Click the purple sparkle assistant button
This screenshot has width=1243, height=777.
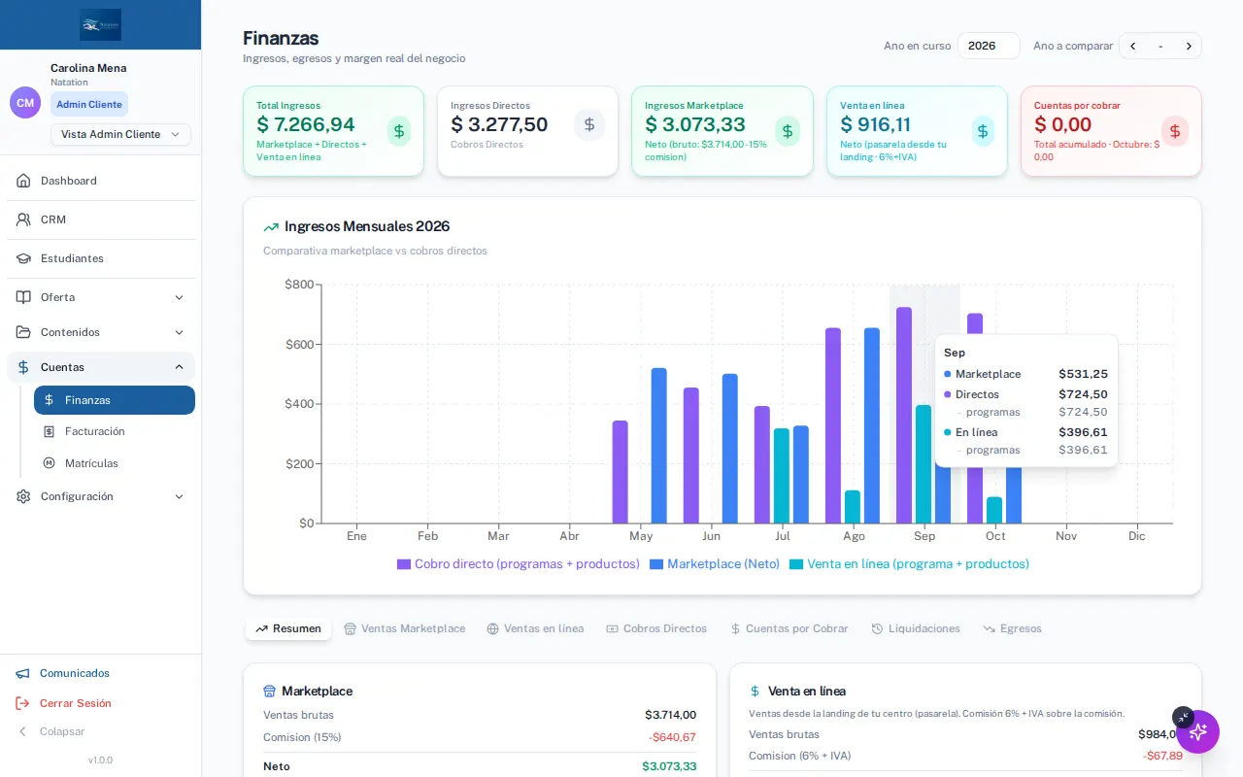tap(1198, 731)
